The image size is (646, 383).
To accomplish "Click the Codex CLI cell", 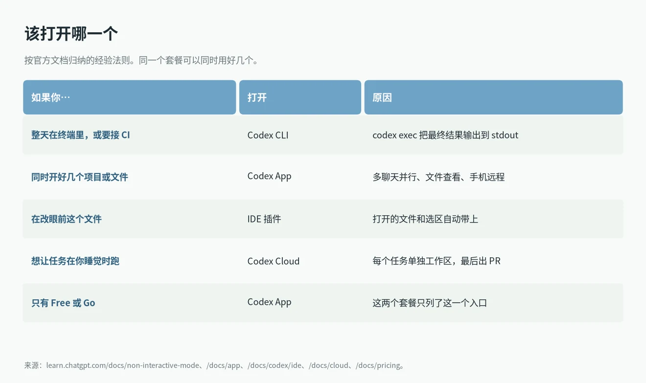I will click(x=268, y=135).
